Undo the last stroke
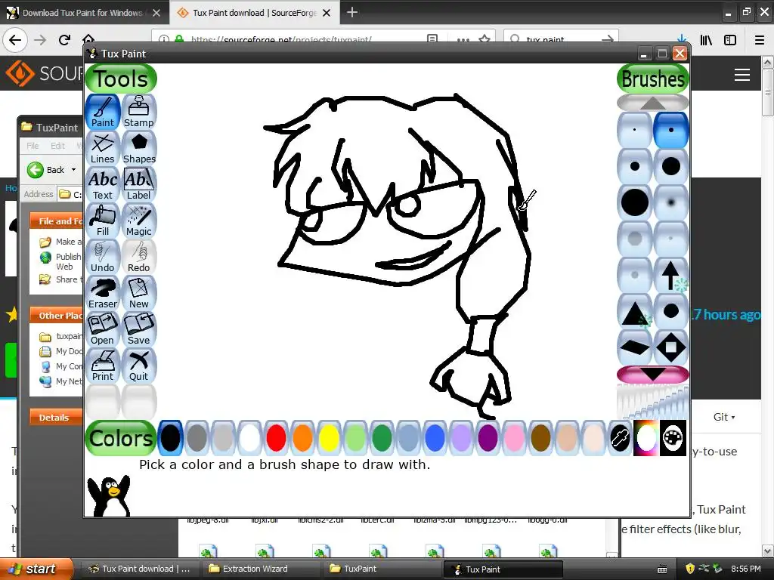Image resolution: width=774 pixels, height=580 pixels. 103,257
